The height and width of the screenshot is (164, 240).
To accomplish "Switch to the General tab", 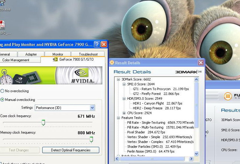I will point(8,54).
